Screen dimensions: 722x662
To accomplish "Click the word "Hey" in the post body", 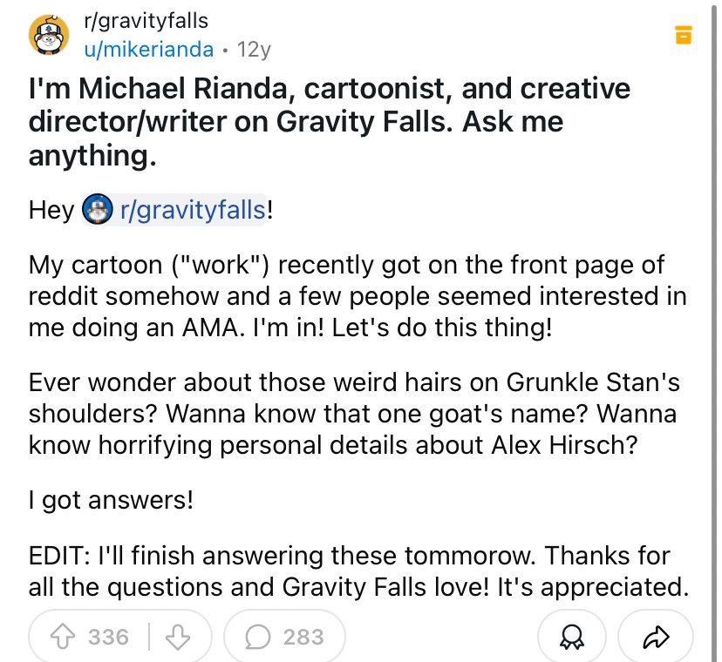I will click(51, 210).
